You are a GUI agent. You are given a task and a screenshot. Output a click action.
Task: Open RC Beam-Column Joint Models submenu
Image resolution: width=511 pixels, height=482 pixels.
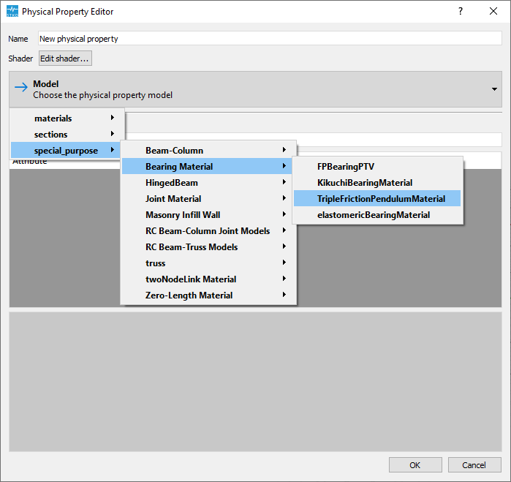[208, 231]
